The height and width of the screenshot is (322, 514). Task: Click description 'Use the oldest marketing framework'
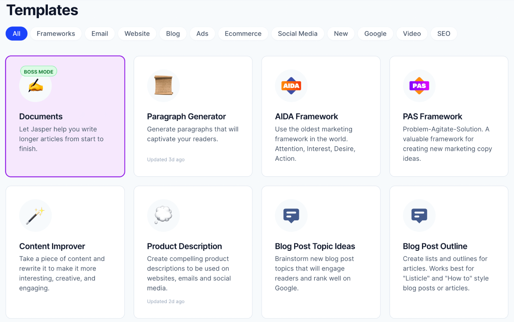click(315, 144)
